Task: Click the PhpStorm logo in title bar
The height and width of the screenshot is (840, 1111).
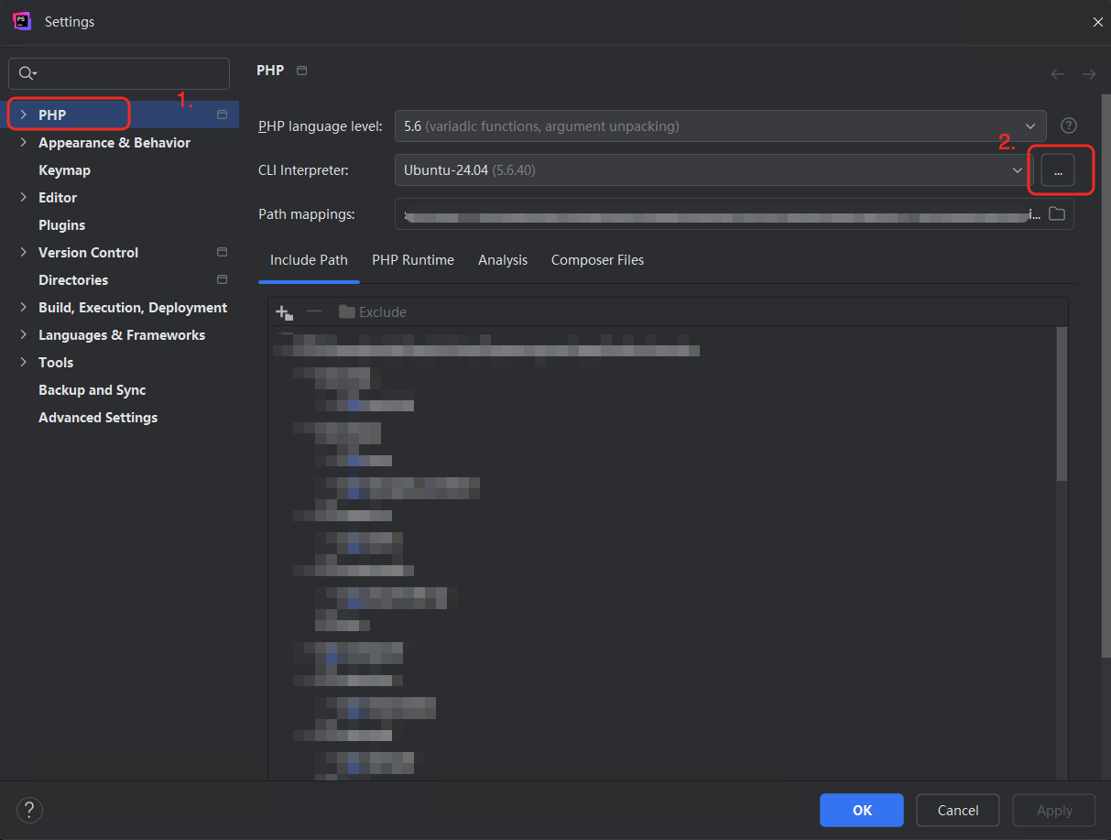Action: click(22, 21)
